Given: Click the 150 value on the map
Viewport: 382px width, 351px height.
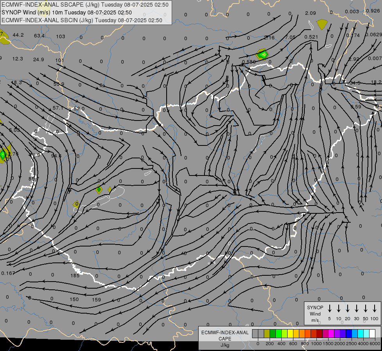Looking at the screenshot, I should click(x=74, y=300).
